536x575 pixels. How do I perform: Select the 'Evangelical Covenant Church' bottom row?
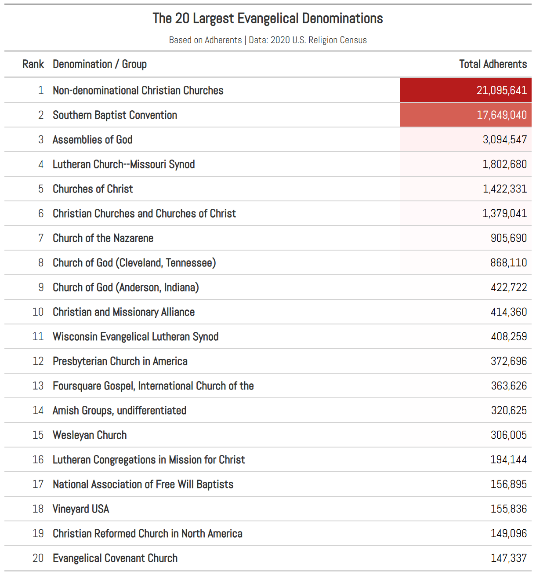(x=115, y=558)
